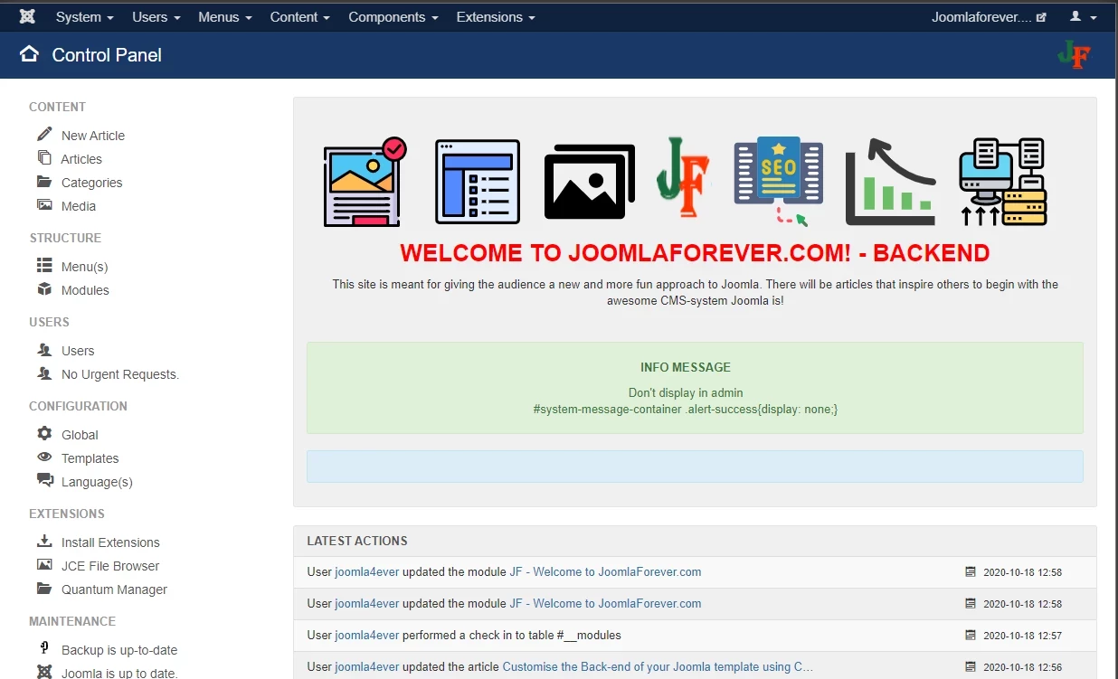
Task: Click the icon beside No Urgent Requests
Action: click(x=44, y=373)
